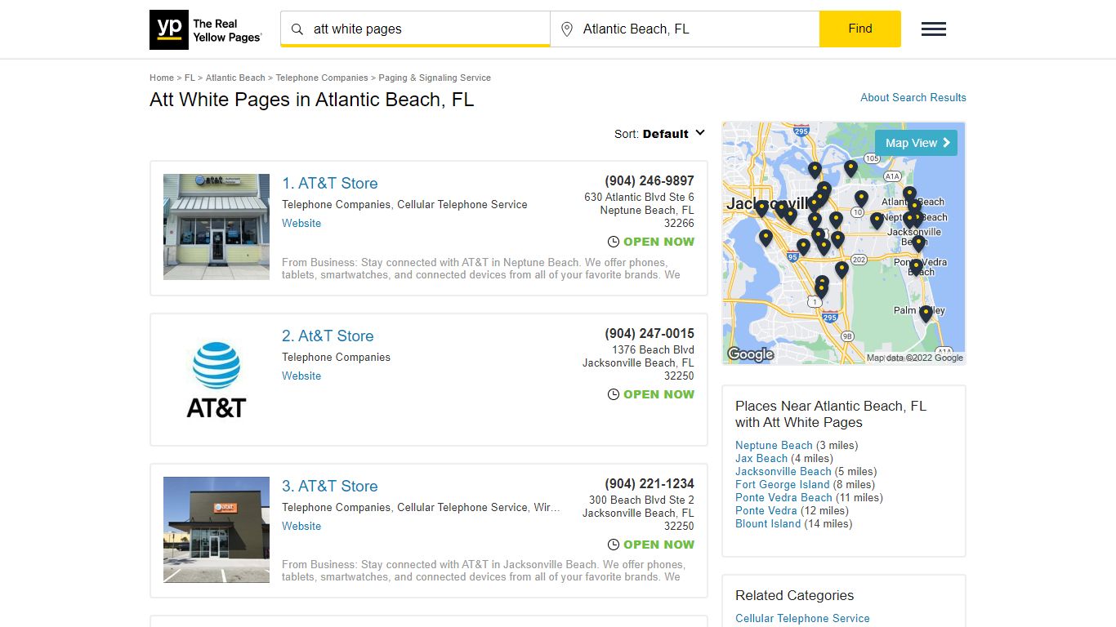Go to Telephone Companies breadcrumb
The width and height of the screenshot is (1116, 627).
pyautogui.click(x=322, y=78)
